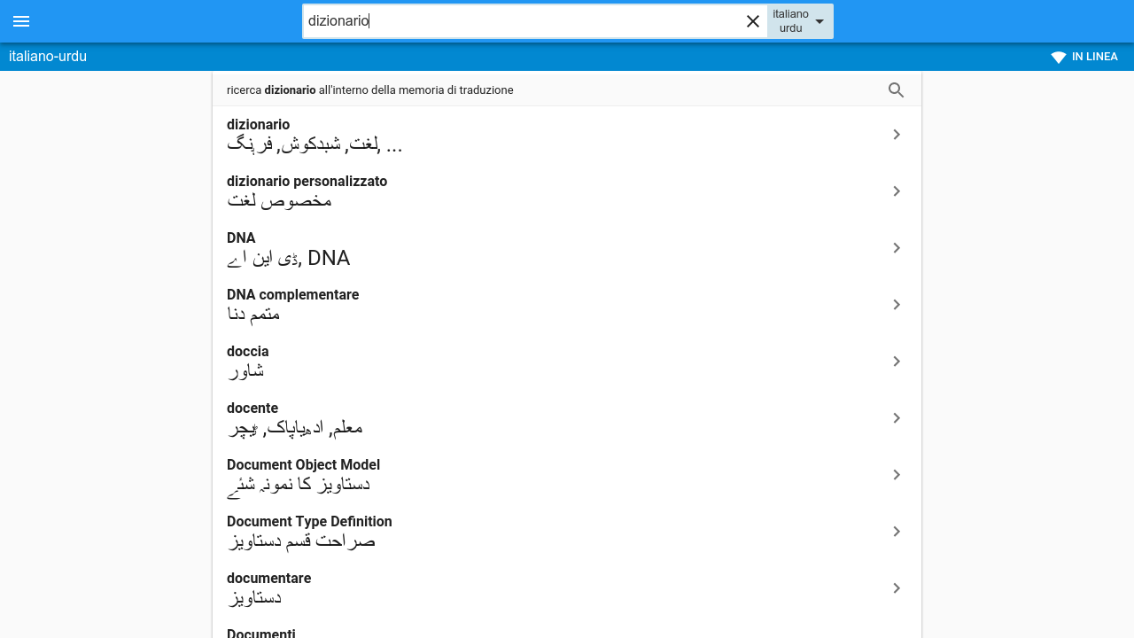Open 'dizionario personalizzato' result
1134x638 pixels.
click(567, 191)
